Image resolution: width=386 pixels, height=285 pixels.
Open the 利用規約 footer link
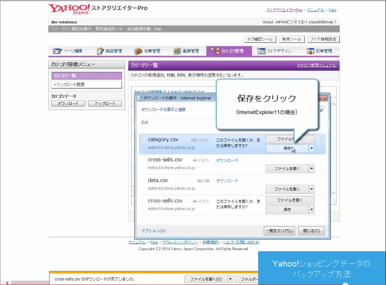point(210,242)
